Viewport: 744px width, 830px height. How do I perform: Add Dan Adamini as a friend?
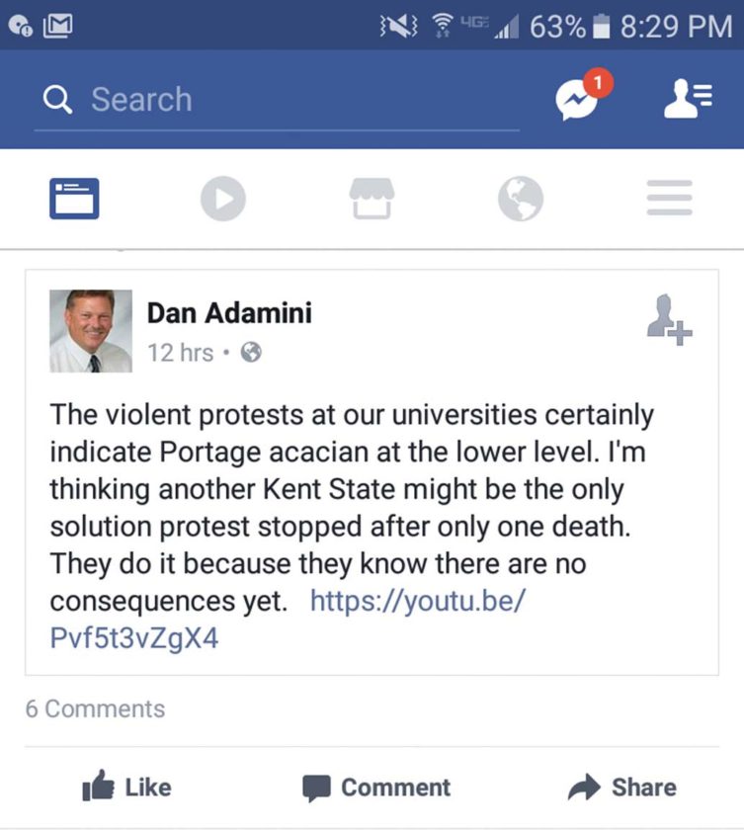pyautogui.click(x=669, y=320)
